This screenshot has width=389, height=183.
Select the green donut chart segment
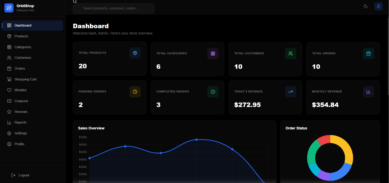tap(312, 152)
